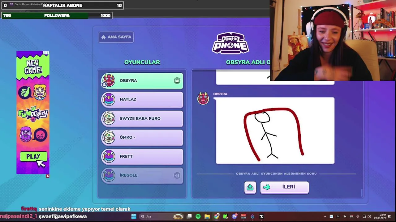
Task: Open the purple diamond taskbar app
Action: tap(252, 216)
